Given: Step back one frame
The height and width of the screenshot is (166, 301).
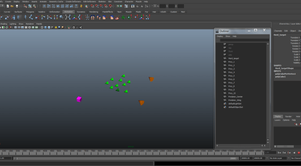Looking at the screenshot, I should 284,153.
